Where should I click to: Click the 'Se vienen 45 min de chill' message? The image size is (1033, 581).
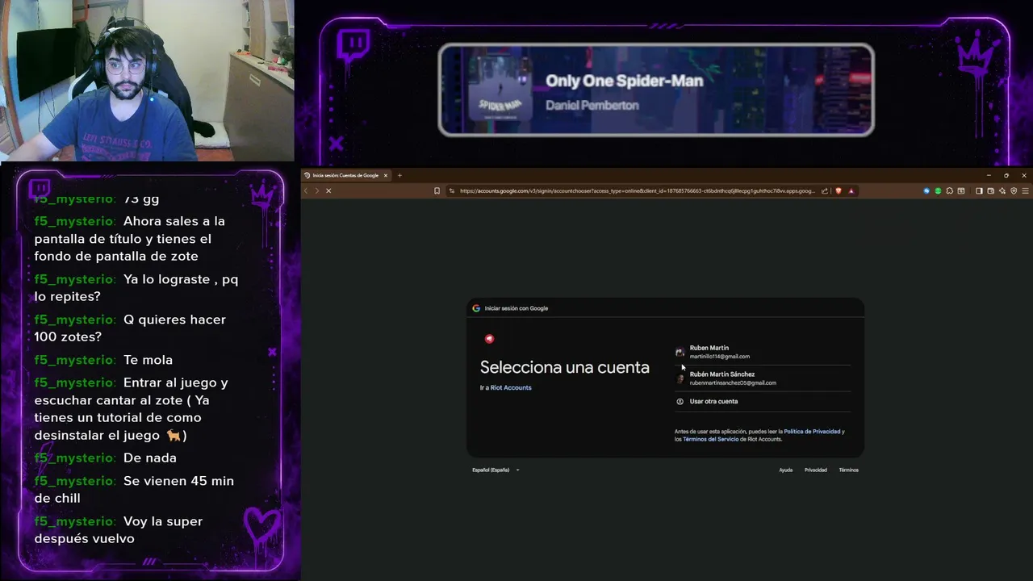point(134,490)
